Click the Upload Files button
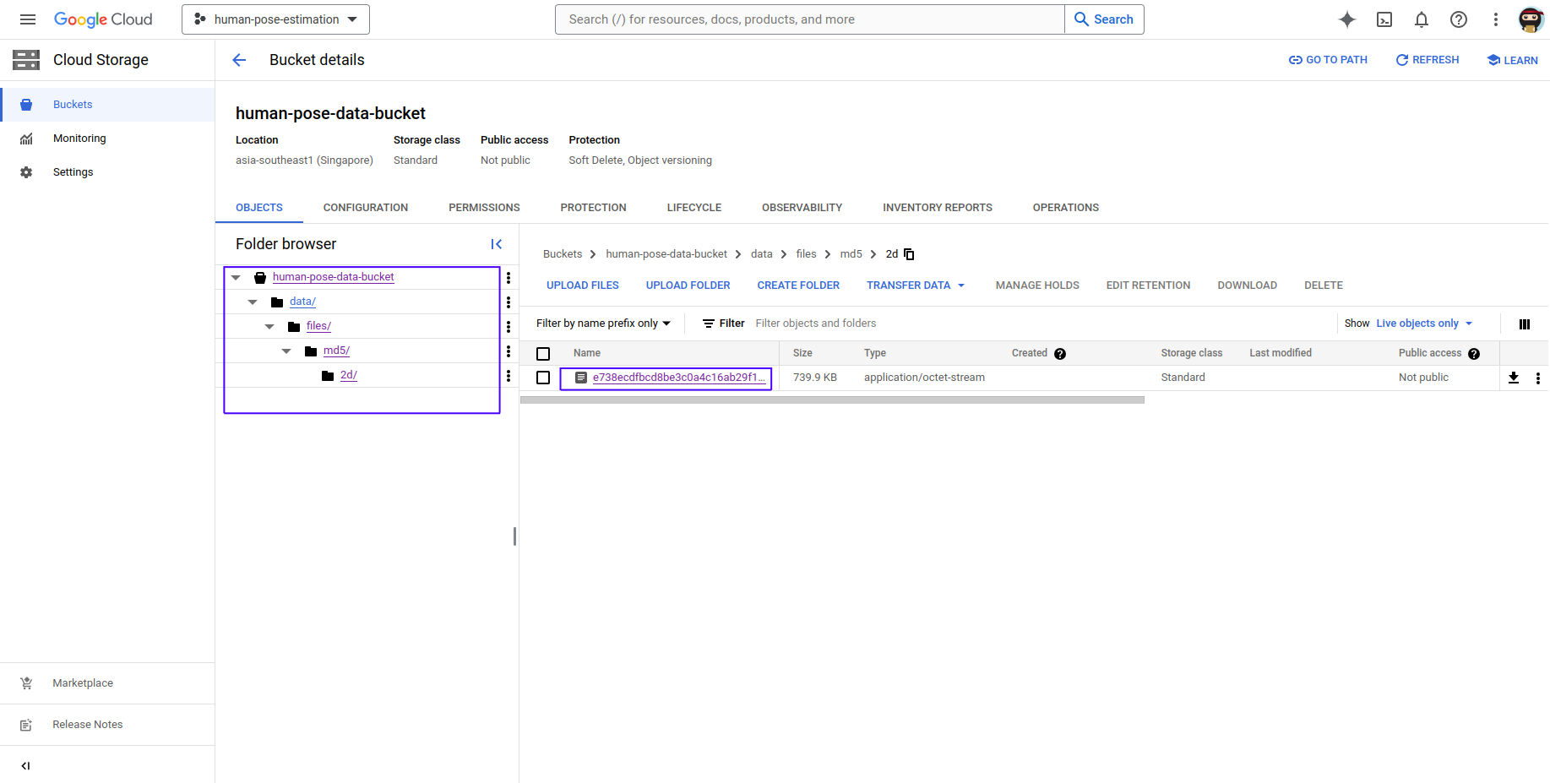1550x783 pixels. click(x=583, y=285)
